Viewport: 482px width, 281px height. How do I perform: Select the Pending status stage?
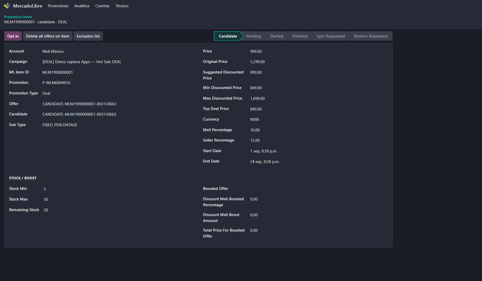[x=254, y=36]
